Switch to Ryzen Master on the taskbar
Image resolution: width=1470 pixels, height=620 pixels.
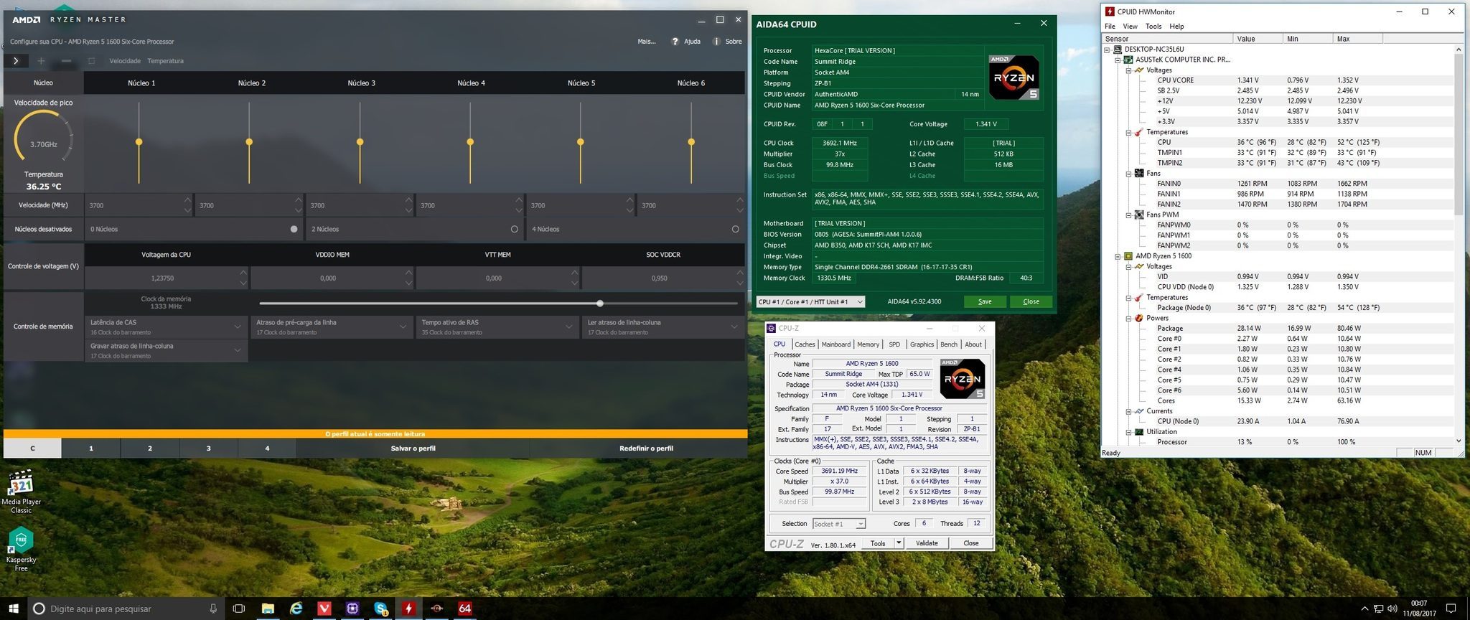point(437,609)
